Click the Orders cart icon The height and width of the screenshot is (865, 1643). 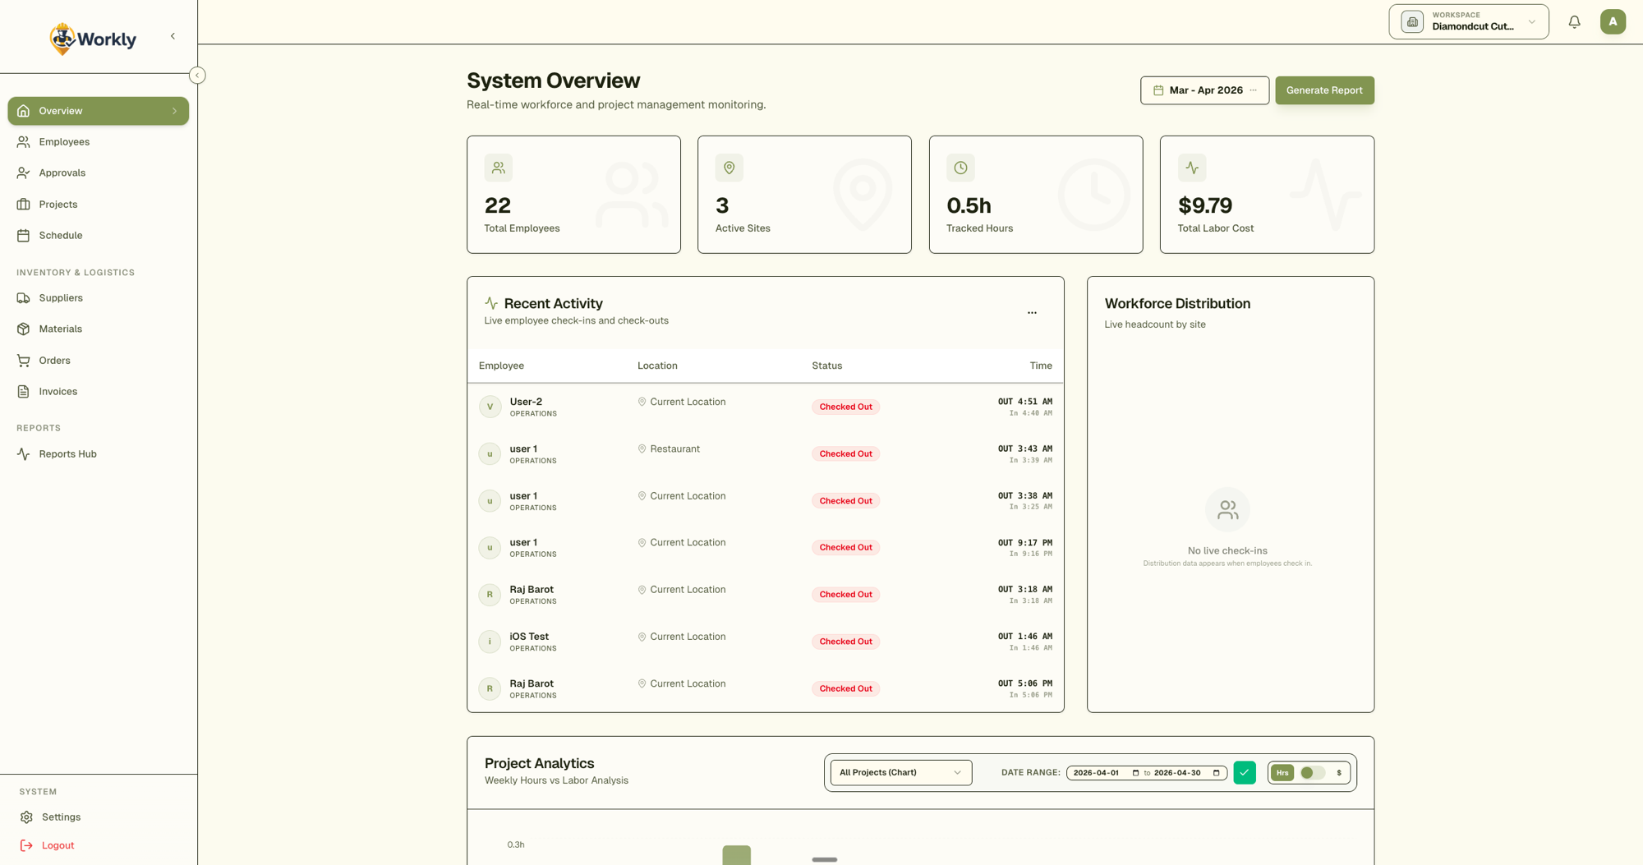coord(24,360)
